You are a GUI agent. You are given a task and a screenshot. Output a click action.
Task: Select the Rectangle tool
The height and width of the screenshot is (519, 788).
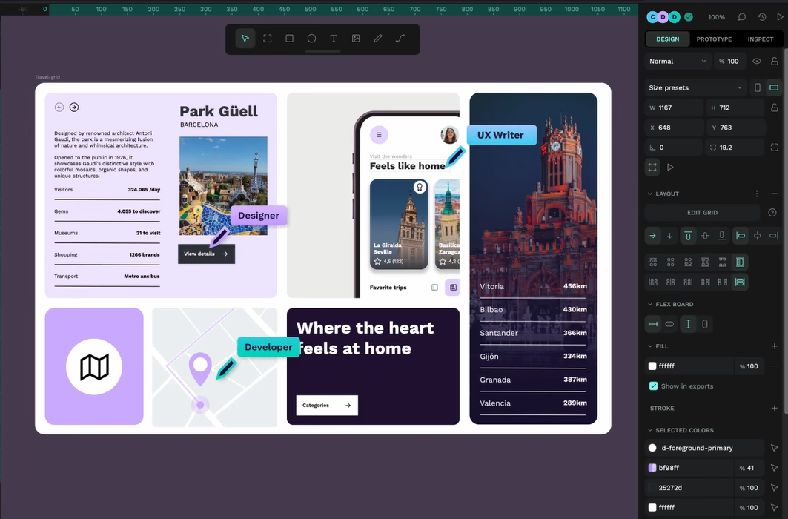tap(289, 39)
